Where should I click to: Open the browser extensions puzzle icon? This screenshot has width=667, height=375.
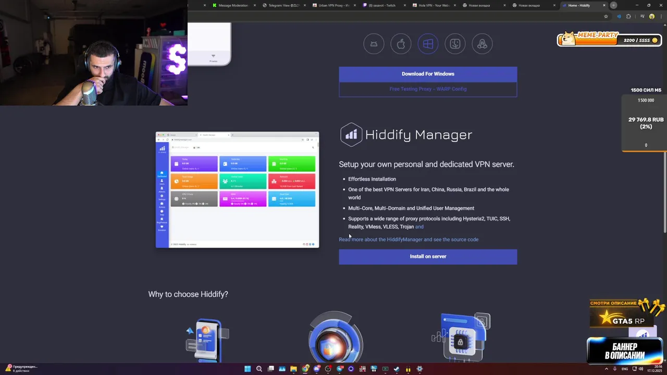[628, 16]
